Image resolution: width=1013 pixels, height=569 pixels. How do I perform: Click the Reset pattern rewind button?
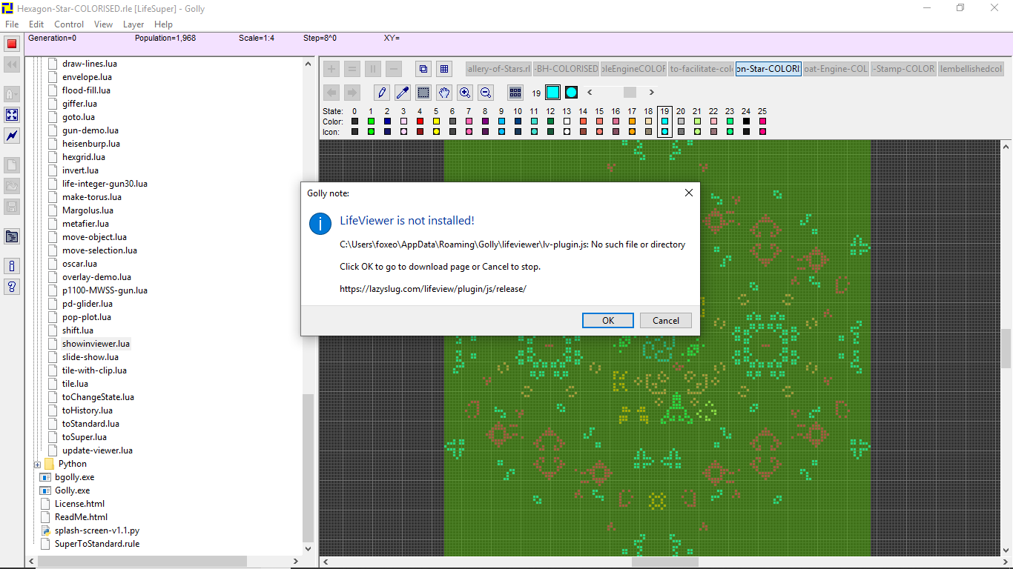click(x=12, y=65)
